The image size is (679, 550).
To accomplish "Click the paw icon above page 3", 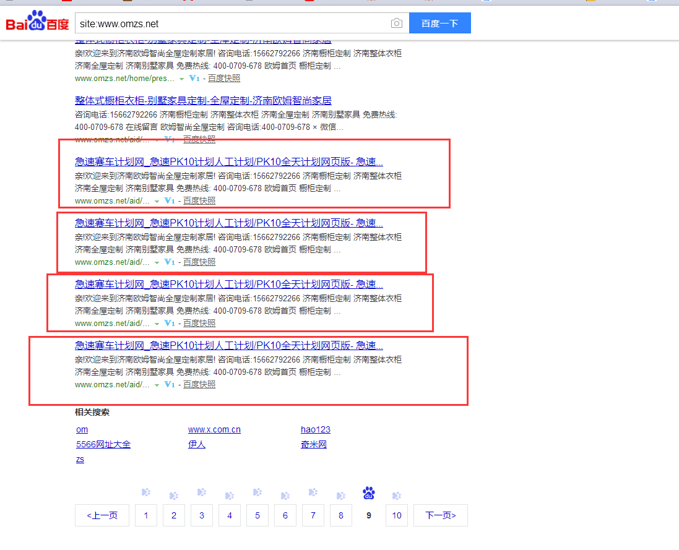I will coord(201,492).
